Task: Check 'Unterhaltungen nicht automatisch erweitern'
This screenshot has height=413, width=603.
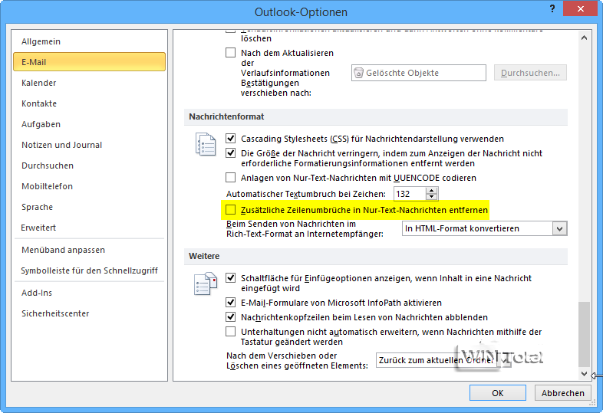Action: click(230, 332)
